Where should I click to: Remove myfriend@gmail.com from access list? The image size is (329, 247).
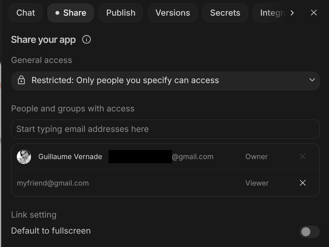tap(302, 183)
